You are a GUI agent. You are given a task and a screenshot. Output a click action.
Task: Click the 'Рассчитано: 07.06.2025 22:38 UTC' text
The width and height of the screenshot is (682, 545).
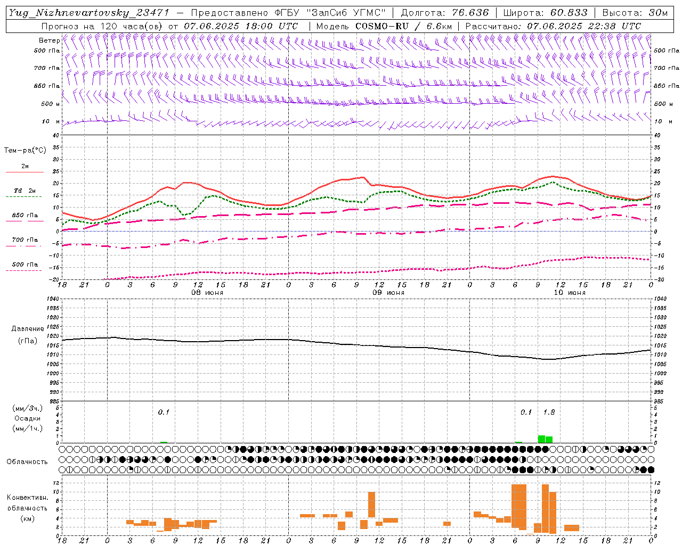tap(553, 26)
